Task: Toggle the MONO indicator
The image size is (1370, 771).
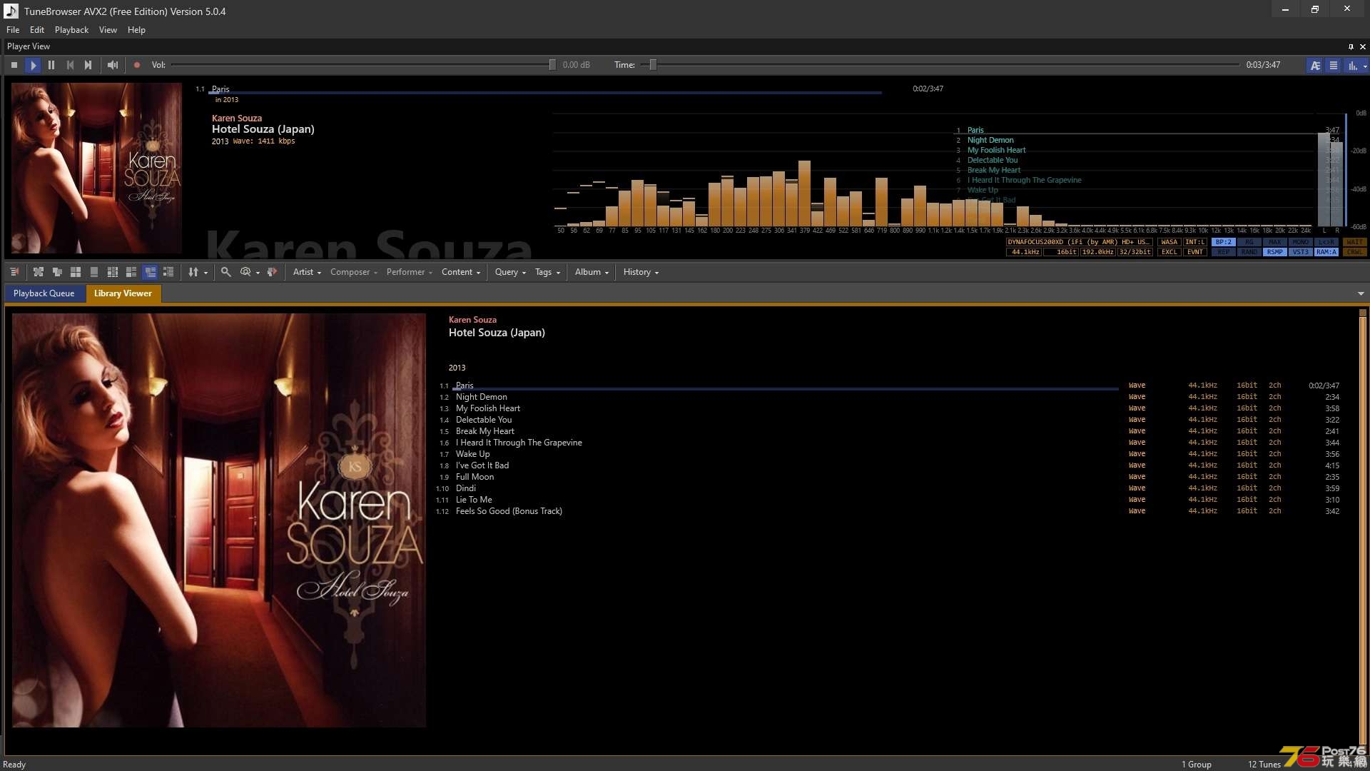Action: (1300, 243)
